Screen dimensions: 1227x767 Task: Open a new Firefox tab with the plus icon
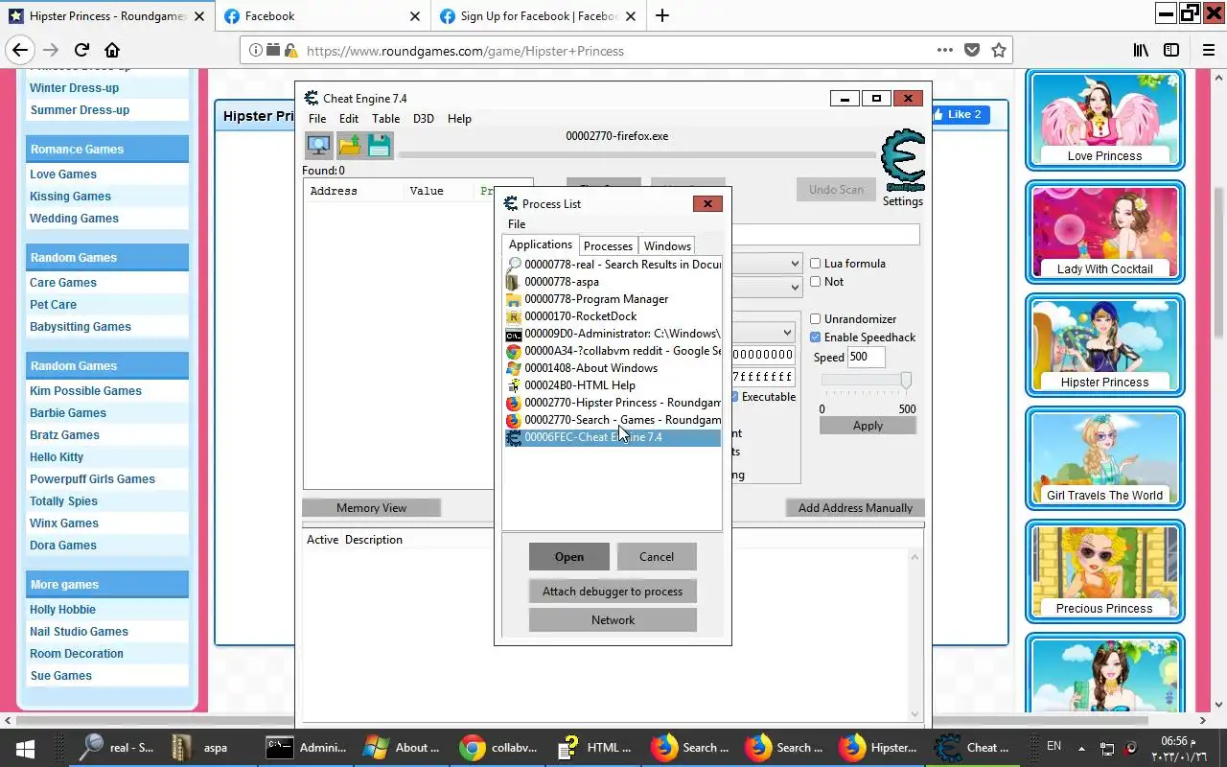point(662,15)
